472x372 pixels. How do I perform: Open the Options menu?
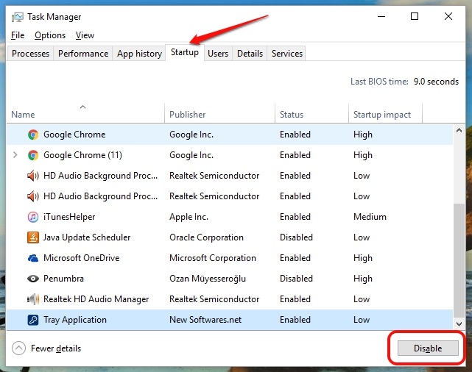(50, 35)
